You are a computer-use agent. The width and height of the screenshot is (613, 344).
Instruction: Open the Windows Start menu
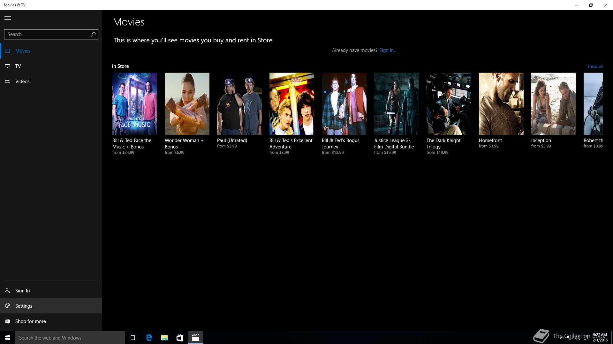click(x=8, y=338)
